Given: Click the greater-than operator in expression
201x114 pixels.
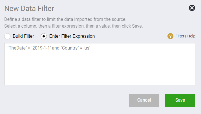Looking at the screenshot, I should (29, 48).
